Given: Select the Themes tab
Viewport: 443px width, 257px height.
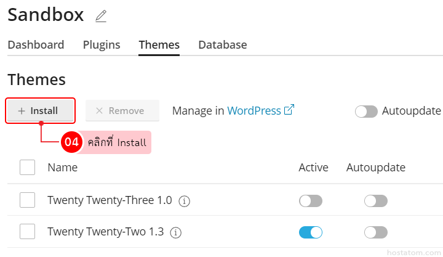Looking at the screenshot, I should tap(159, 45).
